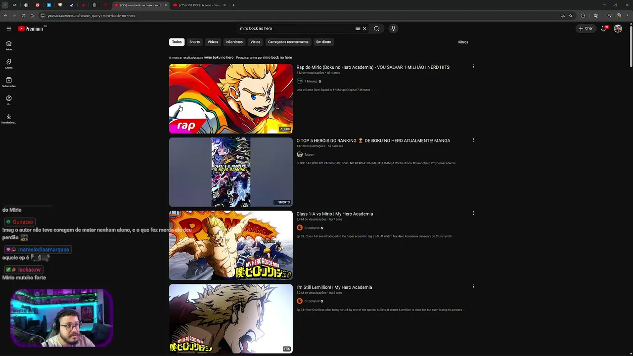Click the browser address bar URL
Screen dimensions: 633x356
(91, 16)
